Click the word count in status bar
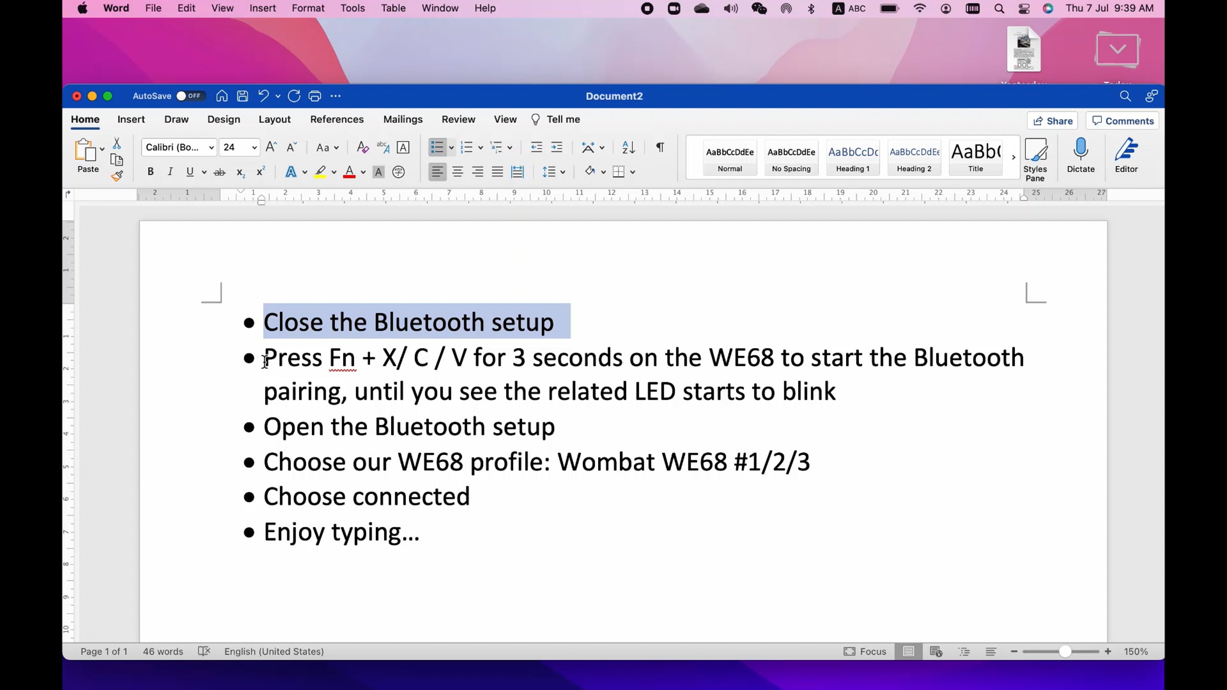Image resolution: width=1227 pixels, height=690 pixels. (163, 651)
